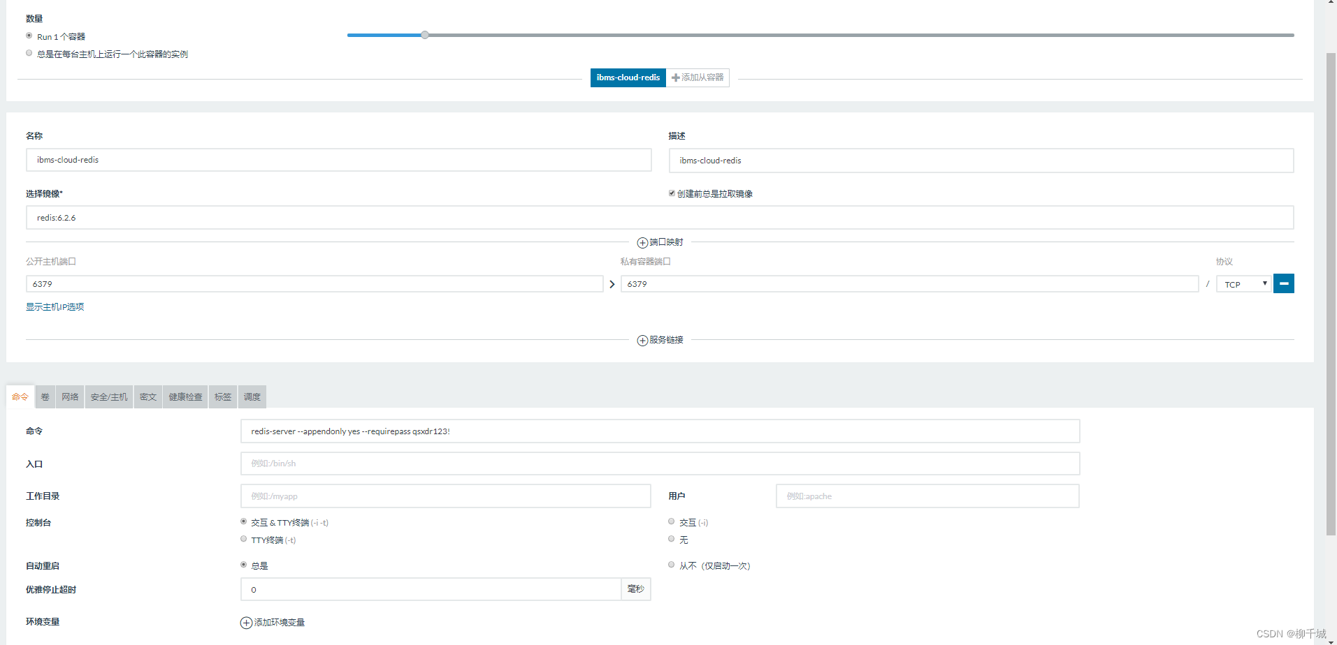Open the 命令 tab

tap(20, 396)
